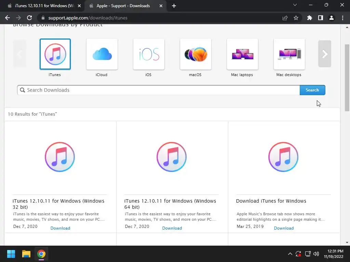The image size is (350, 262).
Task: Click the page vertical scrollbar thumb
Action: [347, 77]
